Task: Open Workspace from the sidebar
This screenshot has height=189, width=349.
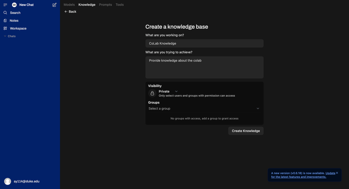Action: coord(18,28)
